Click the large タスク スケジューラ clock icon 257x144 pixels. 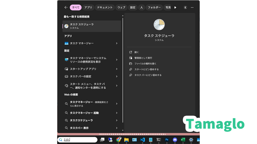[159, 25]
